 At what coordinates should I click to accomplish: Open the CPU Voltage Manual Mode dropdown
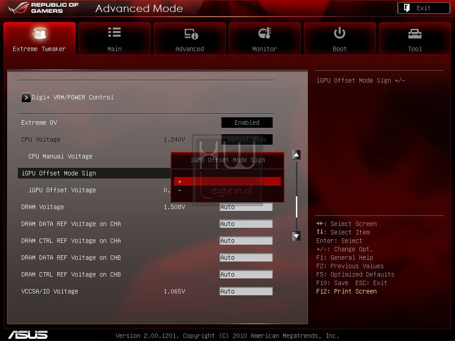247,139
